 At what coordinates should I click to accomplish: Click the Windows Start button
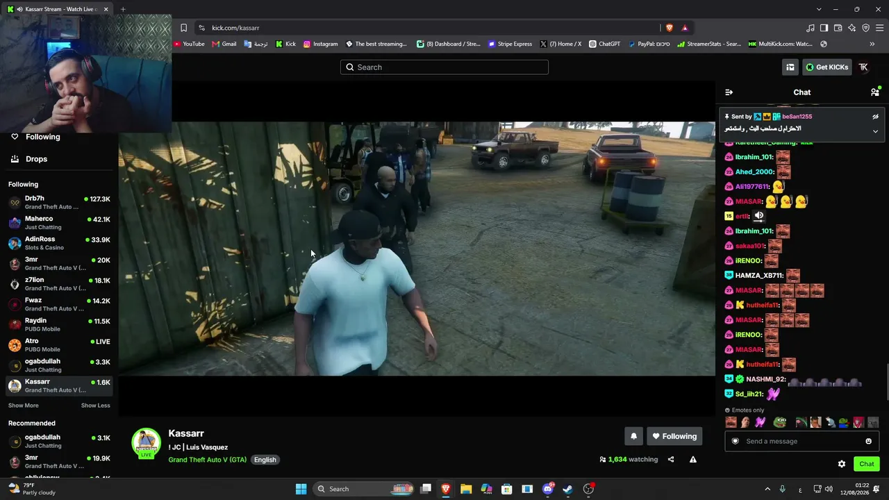tap(301, 489)
